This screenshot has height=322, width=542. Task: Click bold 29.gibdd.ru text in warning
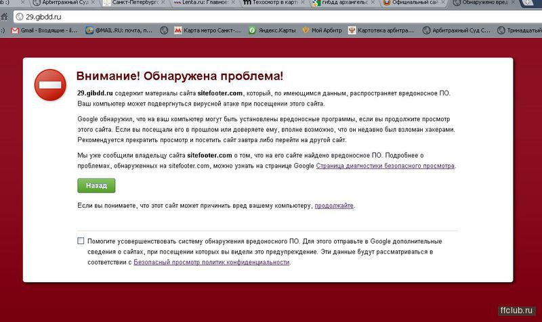95,93
